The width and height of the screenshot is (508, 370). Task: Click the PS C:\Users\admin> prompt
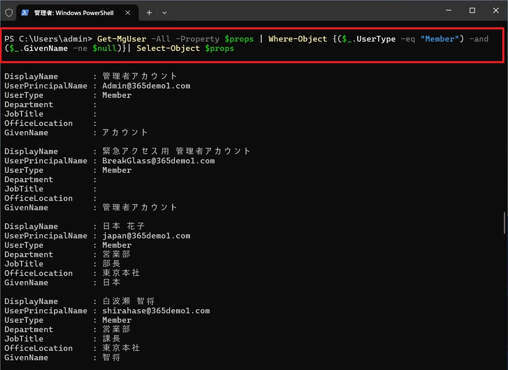tap(49, 39)
